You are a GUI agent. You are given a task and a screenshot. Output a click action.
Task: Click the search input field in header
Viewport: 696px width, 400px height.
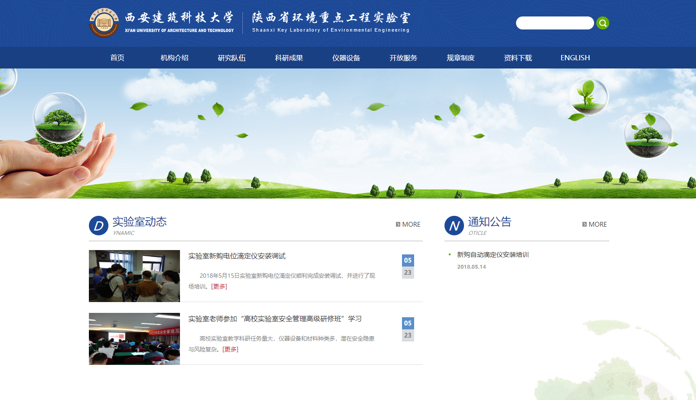555,23
